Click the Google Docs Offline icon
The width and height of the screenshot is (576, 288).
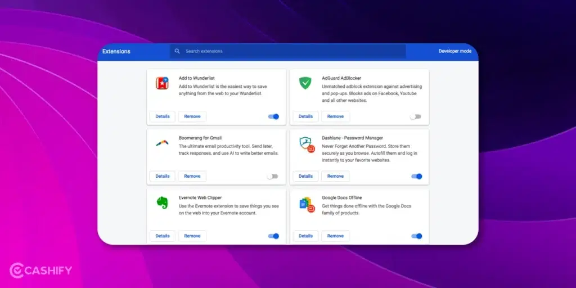[307, 204]
